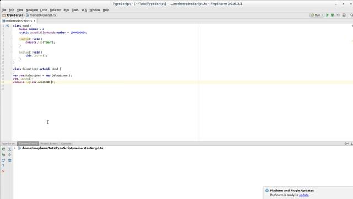The width and height of the screenshot is (353, 199).
Task: Click the TypeScript breadcrumb folder
Action: point(13,15)
